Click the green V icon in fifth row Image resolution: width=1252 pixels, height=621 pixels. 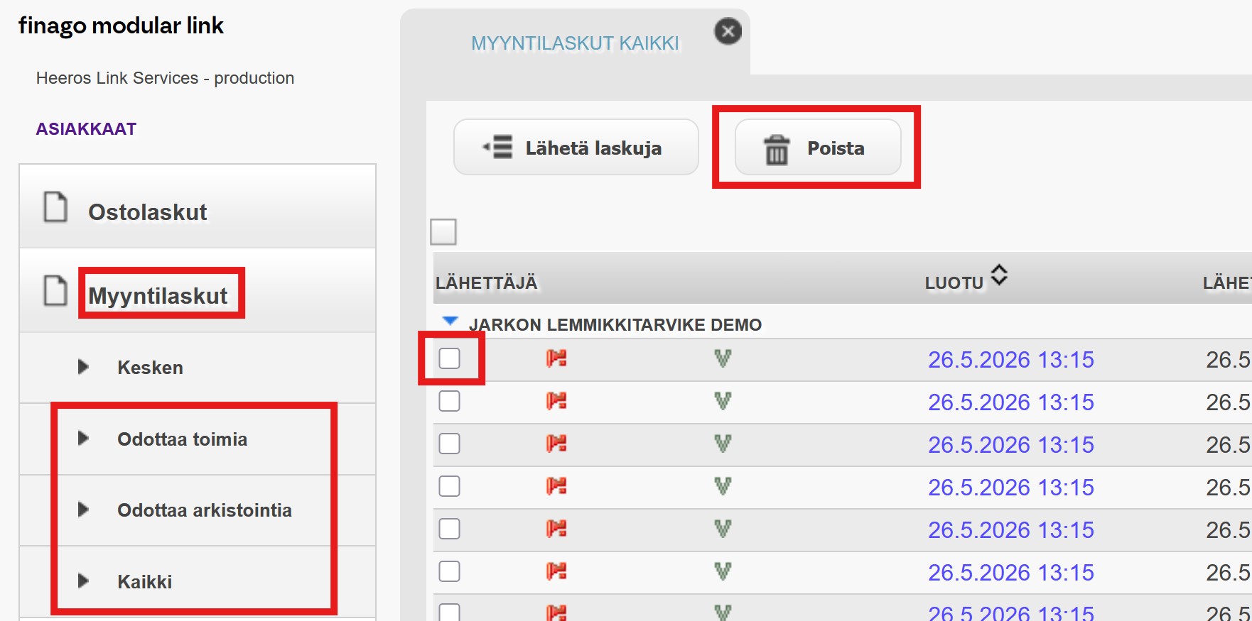[723, 529]
